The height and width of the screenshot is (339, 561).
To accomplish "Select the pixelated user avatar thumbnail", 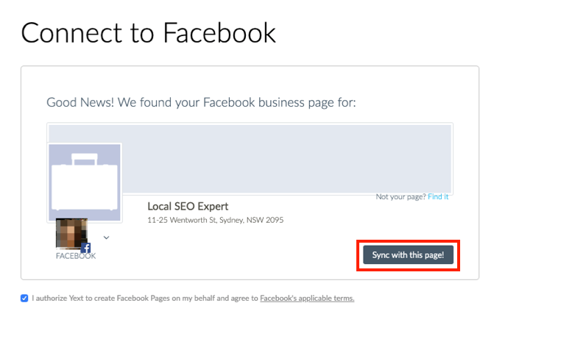I will pos(71,233).
